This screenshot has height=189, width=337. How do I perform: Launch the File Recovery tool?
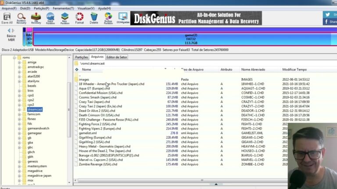(x=36, y=18)
